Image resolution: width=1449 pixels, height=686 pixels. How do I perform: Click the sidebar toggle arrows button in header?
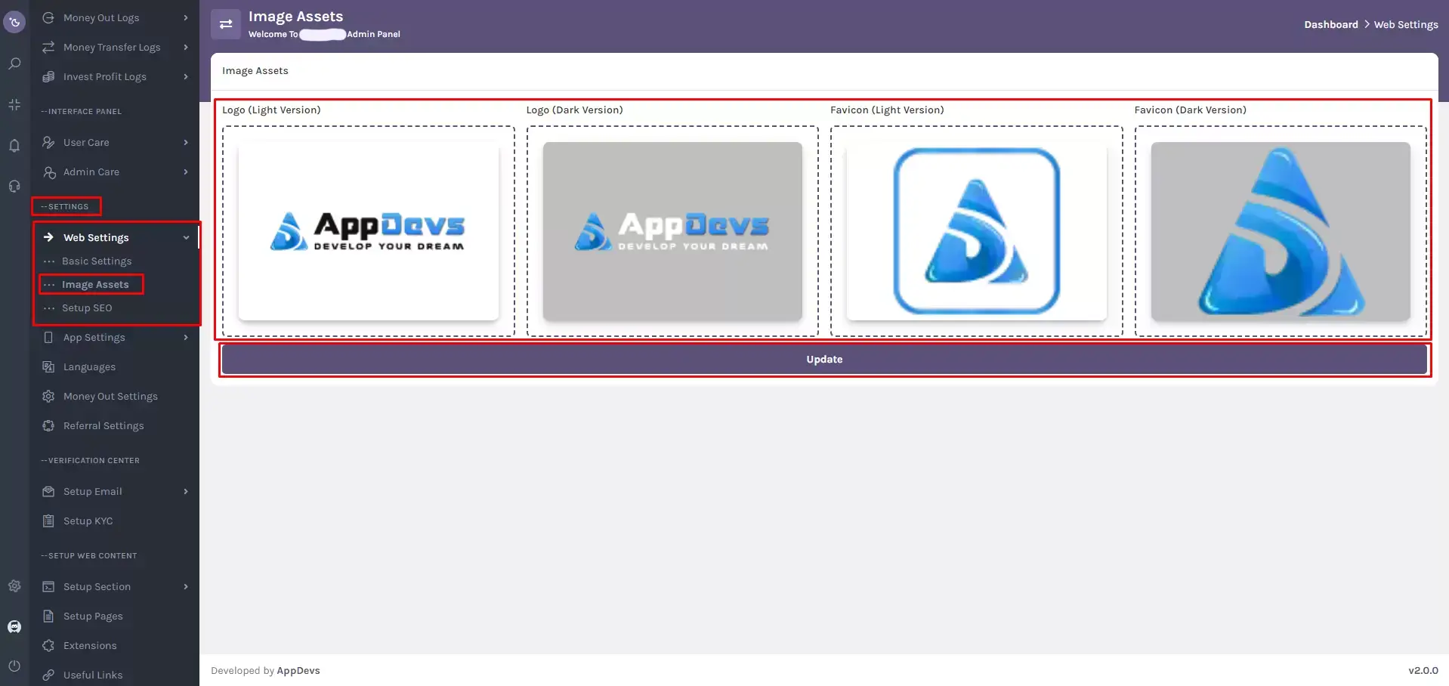[x=225, y=24]
